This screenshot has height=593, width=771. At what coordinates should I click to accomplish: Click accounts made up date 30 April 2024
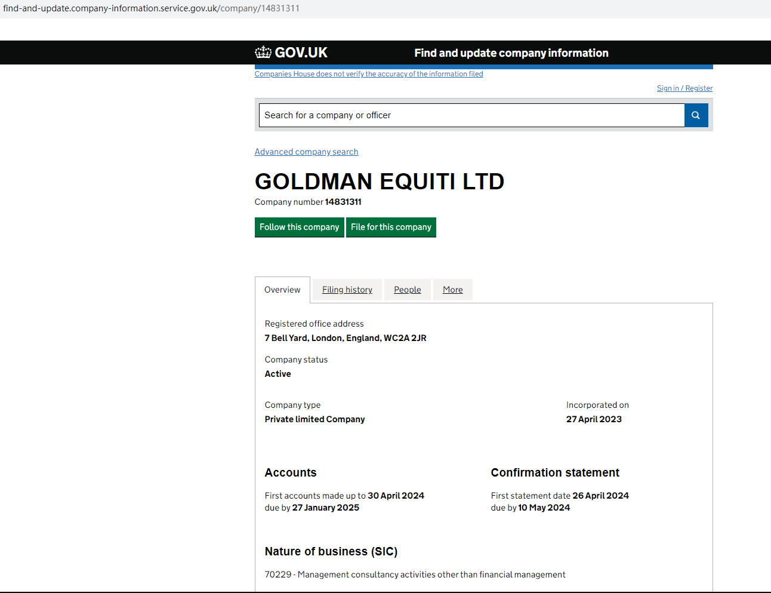pos(396,496)
